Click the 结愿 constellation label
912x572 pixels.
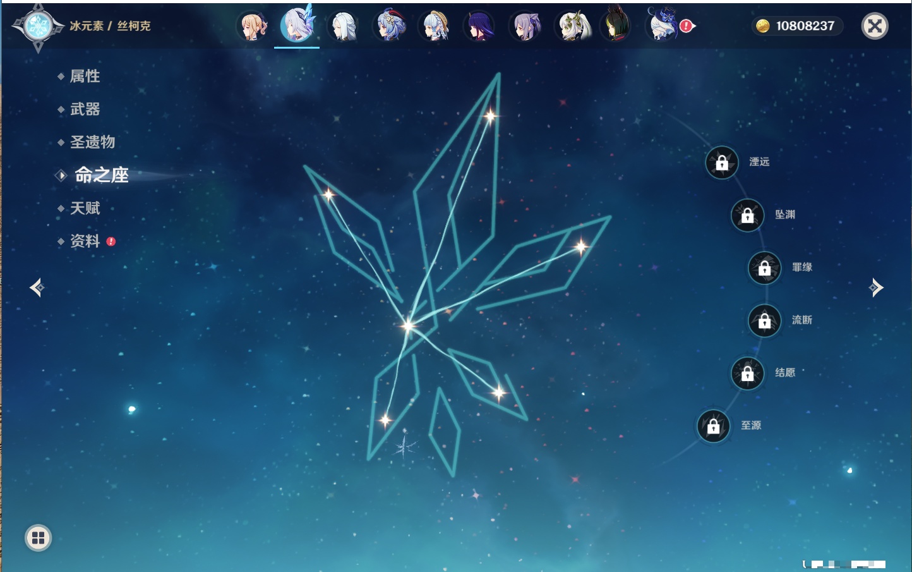[x=785, y=372]
